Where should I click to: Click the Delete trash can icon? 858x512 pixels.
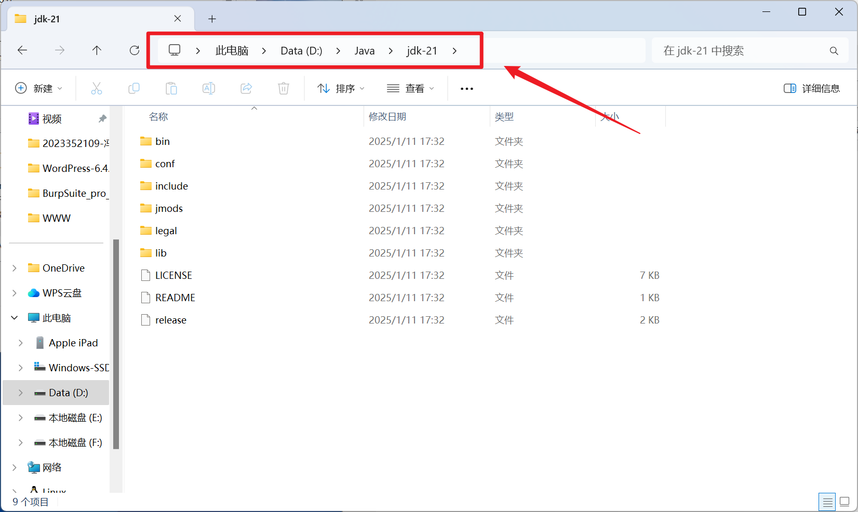[x=284, y=88]
